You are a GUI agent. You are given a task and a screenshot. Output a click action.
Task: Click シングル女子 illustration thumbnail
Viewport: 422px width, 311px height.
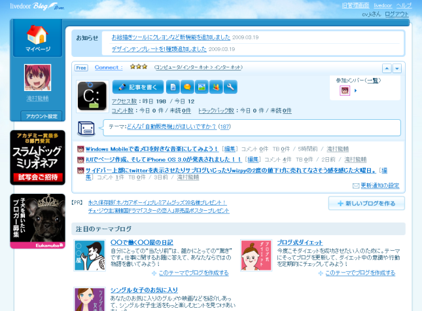[x=90, y=299]
